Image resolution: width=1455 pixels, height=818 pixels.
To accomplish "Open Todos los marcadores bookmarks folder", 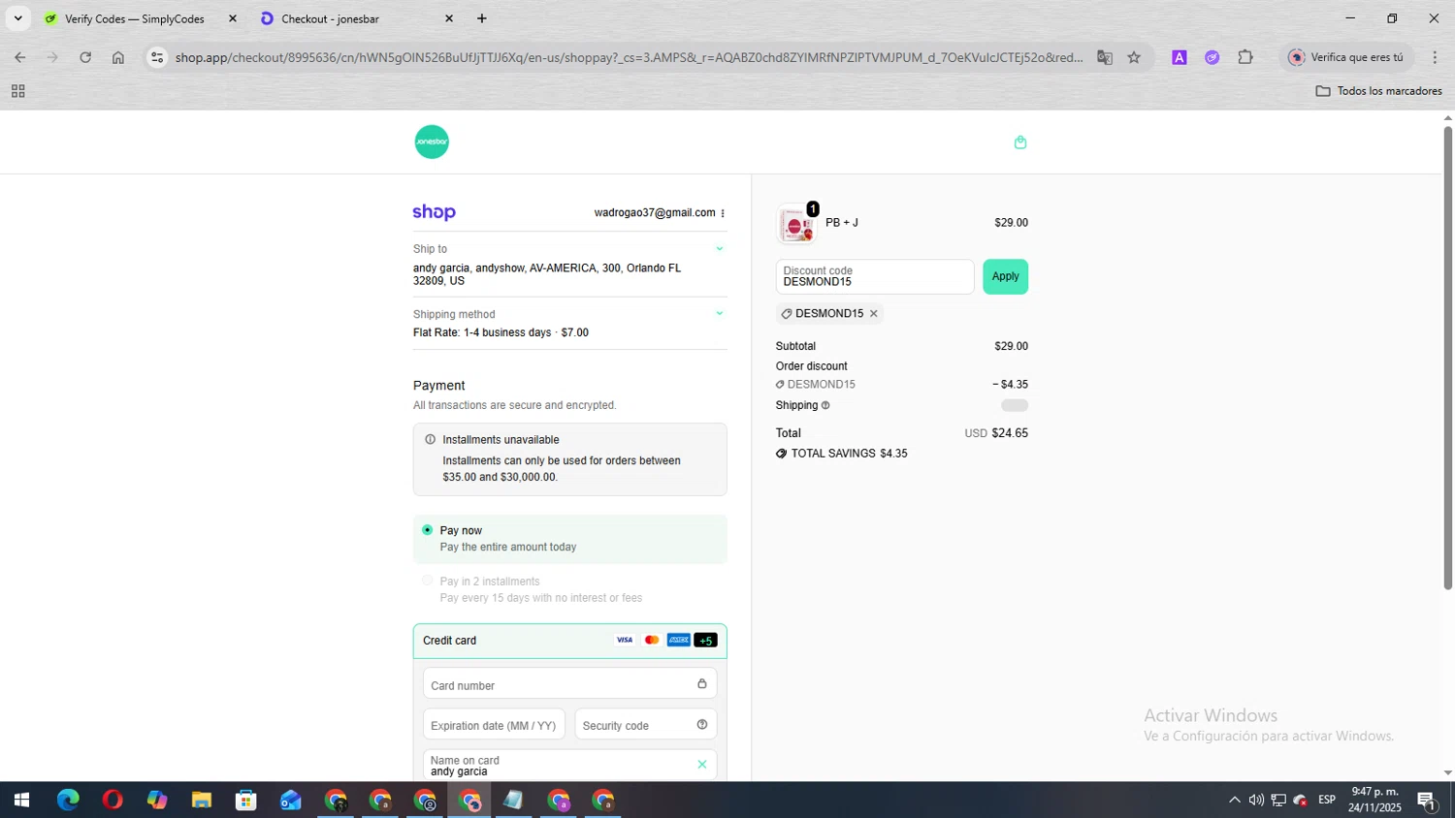I will (1378, 91).
